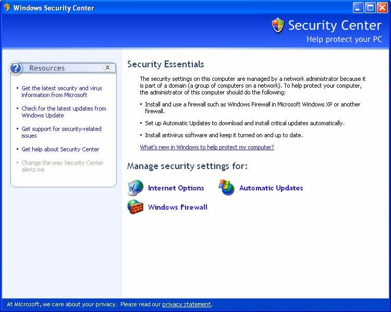Click the 'Install and use a firewall' bullet text
391x312 pixels.
click(x=253, y=107)
